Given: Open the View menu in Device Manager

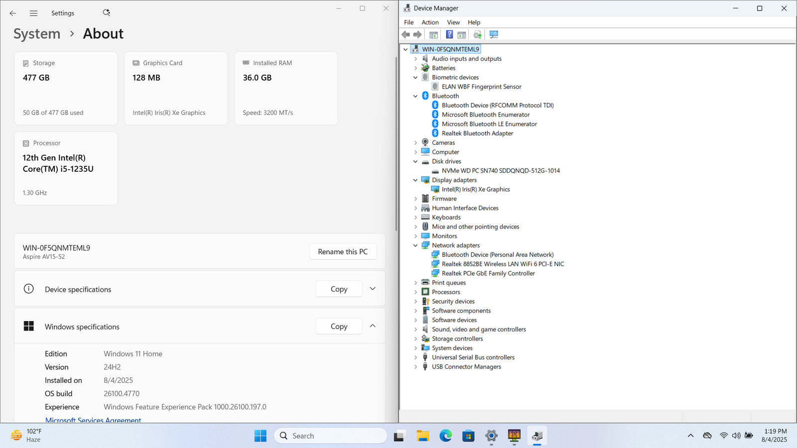Looking at the screenshot, I should [453, 22].
